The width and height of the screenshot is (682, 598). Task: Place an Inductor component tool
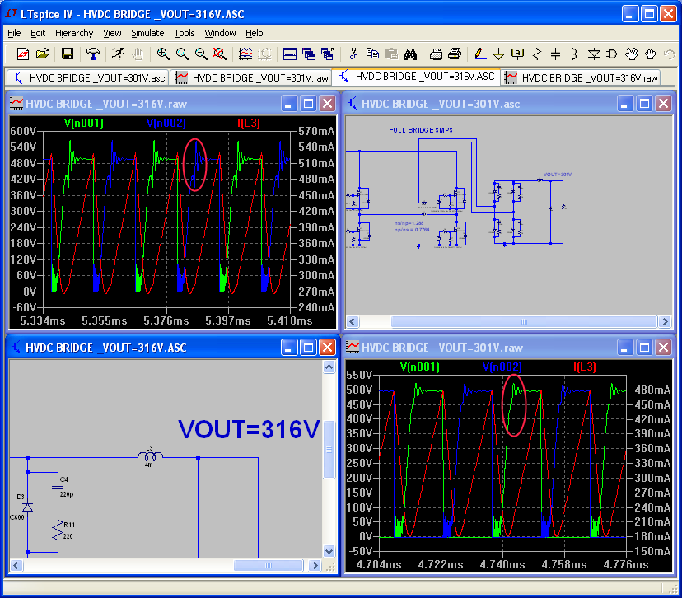pos(575,54)
